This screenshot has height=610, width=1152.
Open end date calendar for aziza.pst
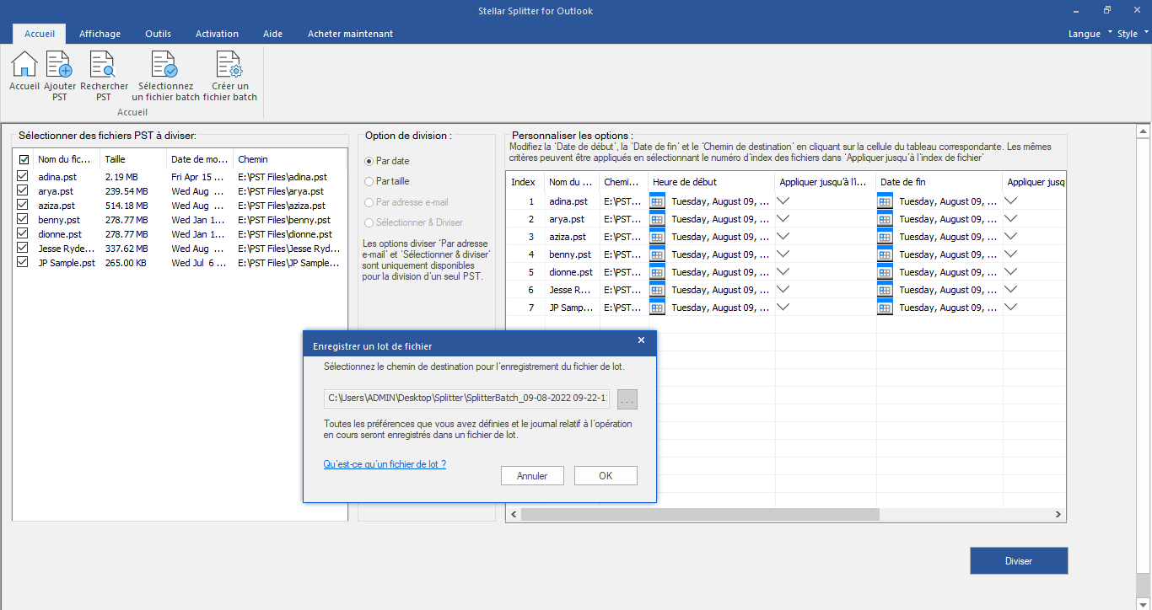(x=885, y=237)
